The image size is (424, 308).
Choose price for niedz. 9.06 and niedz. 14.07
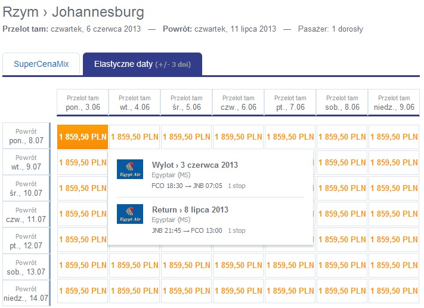click(x=394, y=291)
